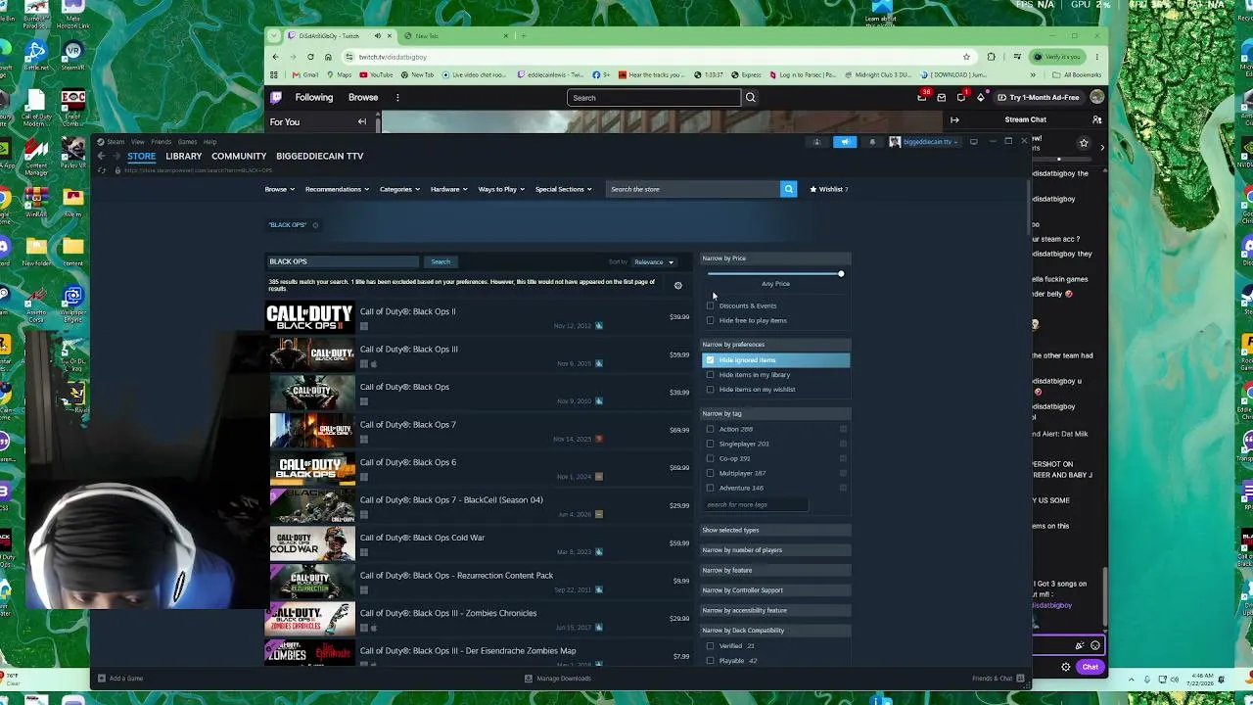The width and height of the screenshot is (1253, 705).
Task: Expand the Categories store menu
Action: pyautogui.click(x=399, y=189)
